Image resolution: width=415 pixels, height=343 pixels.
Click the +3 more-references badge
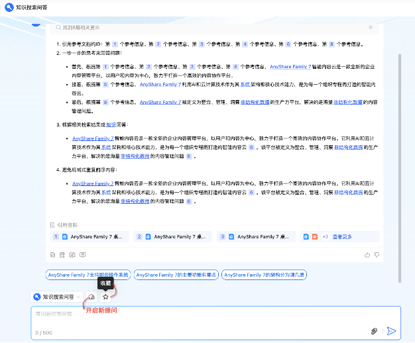[x=325, y=236]
